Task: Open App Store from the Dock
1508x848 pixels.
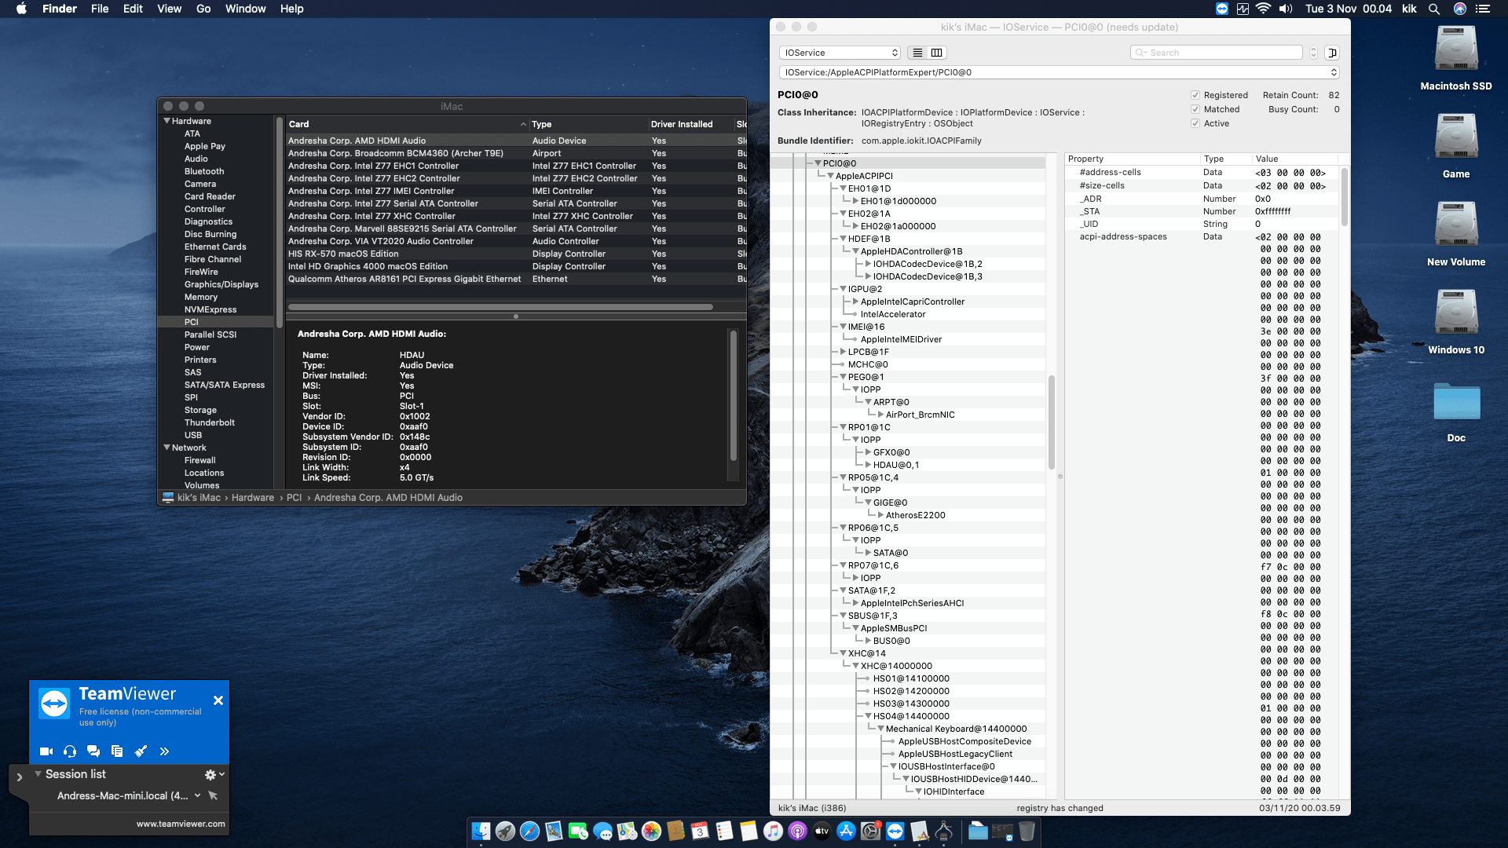Action: point(846,831)
